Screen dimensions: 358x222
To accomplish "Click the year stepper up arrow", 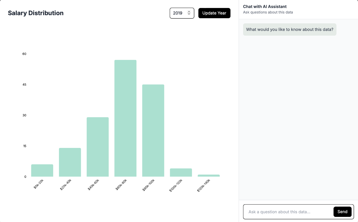I will tap(189, 12).
